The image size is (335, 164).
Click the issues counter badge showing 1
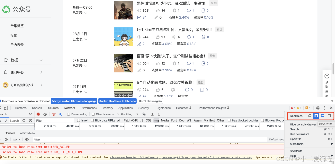click(x=308, y=108)
